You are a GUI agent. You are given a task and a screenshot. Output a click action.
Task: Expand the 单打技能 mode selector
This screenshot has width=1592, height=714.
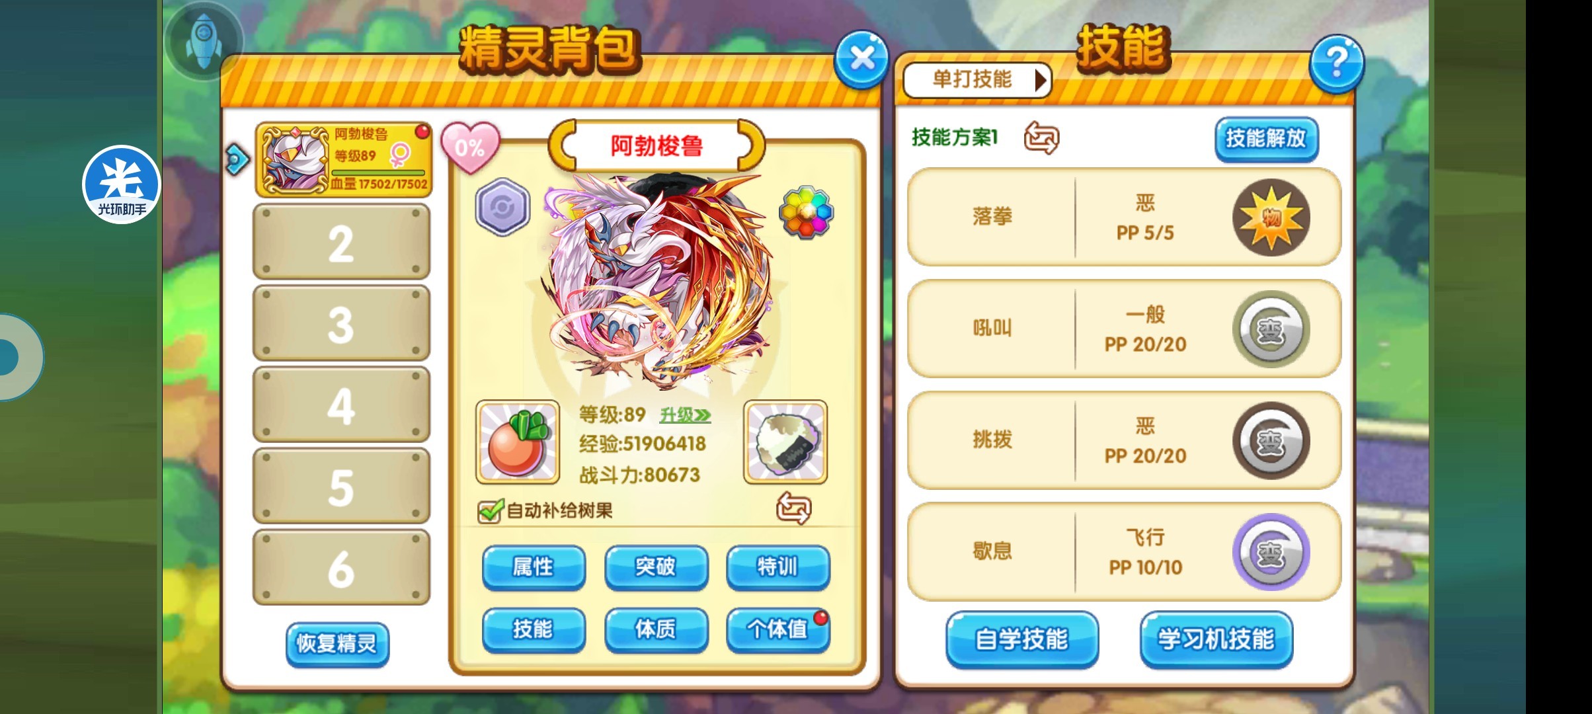(x=977, y=80)
